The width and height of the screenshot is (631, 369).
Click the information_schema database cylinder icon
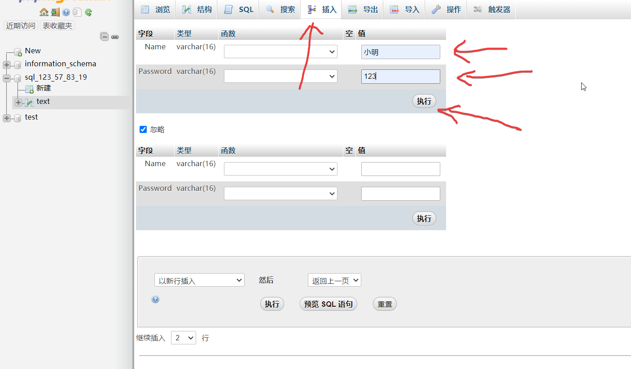click(18, 64)
